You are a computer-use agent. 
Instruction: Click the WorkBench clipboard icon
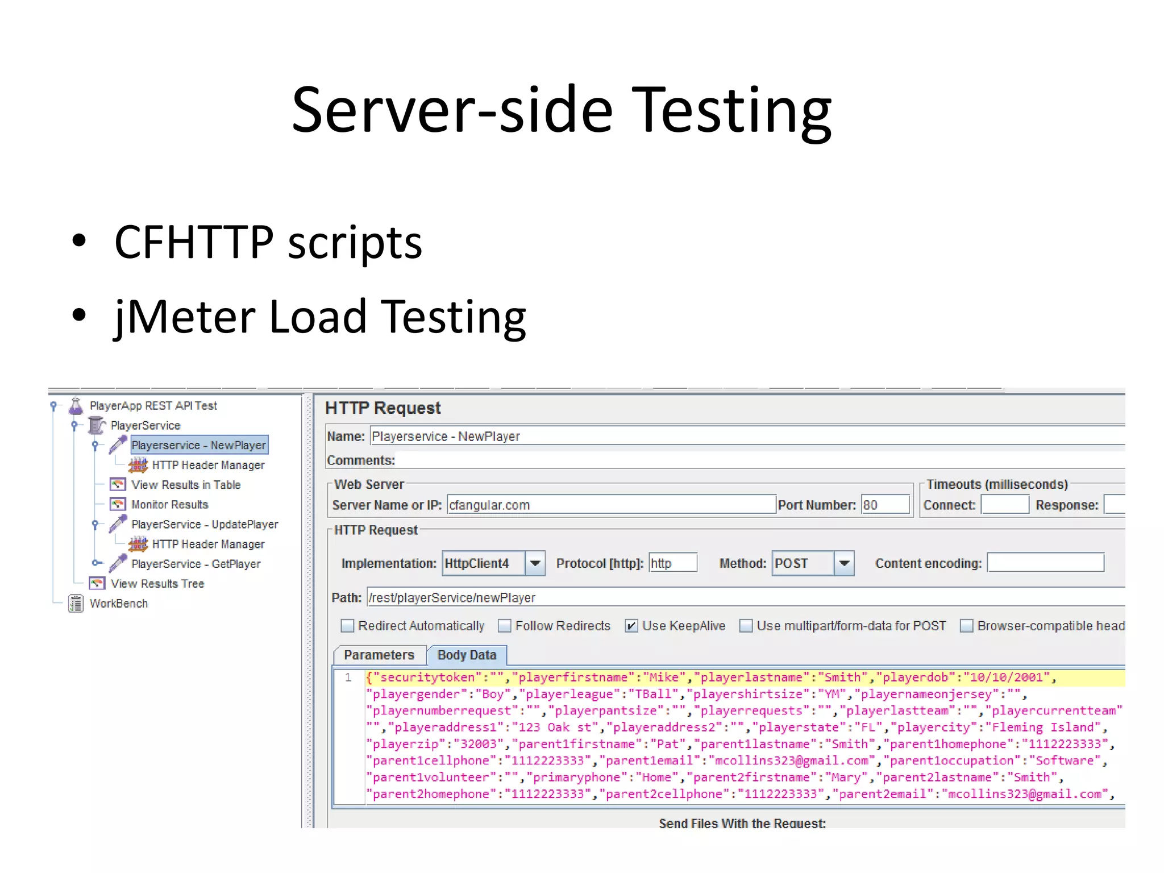point(76,604)
